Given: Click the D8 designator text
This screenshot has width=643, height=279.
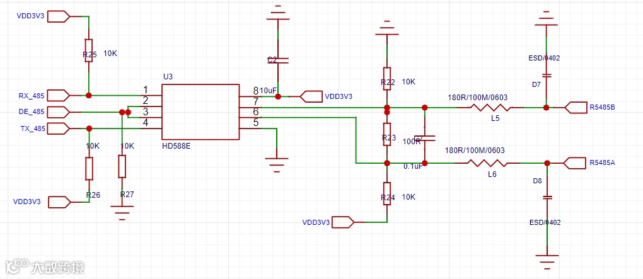Looking at the screenshot, I should (537, 180).
